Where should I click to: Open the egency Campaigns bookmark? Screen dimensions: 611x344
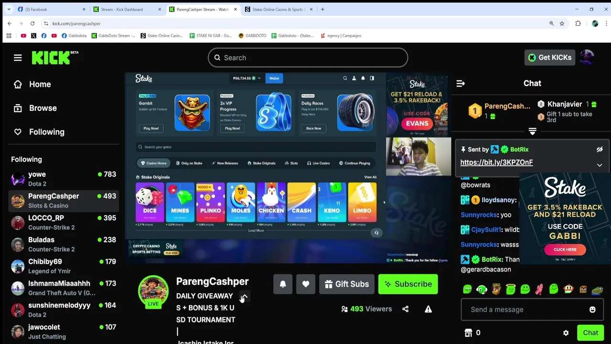[x=341, y=35]
